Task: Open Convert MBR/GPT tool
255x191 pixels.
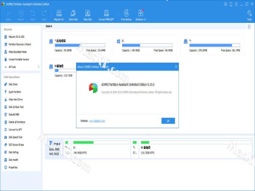Action: (106, 16)
